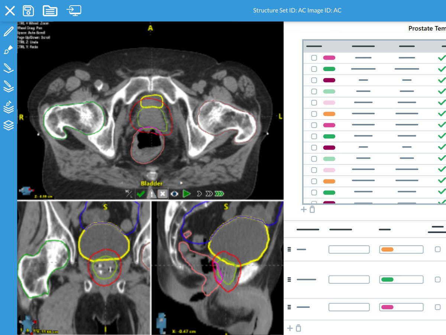The height and width of the screenshot is (335, 446).
Task: Click the orange color swatch in sixth table row
Action: pos(329,114)
